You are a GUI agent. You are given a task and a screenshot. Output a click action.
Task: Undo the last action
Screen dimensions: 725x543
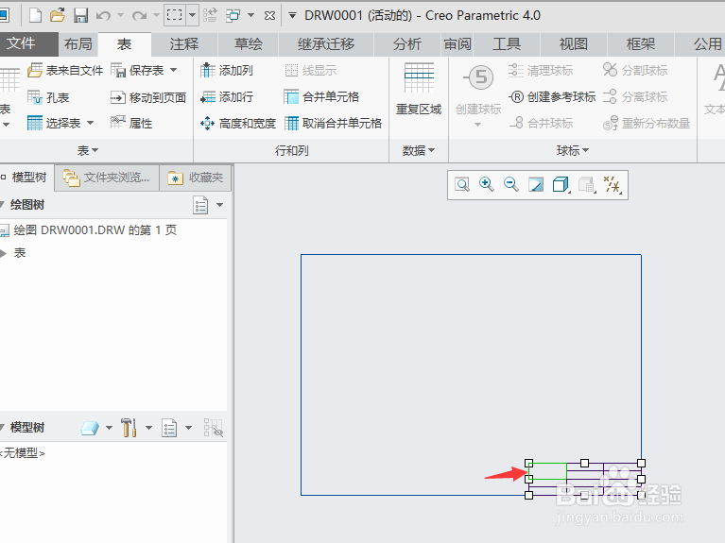click(x=103, y=16)
